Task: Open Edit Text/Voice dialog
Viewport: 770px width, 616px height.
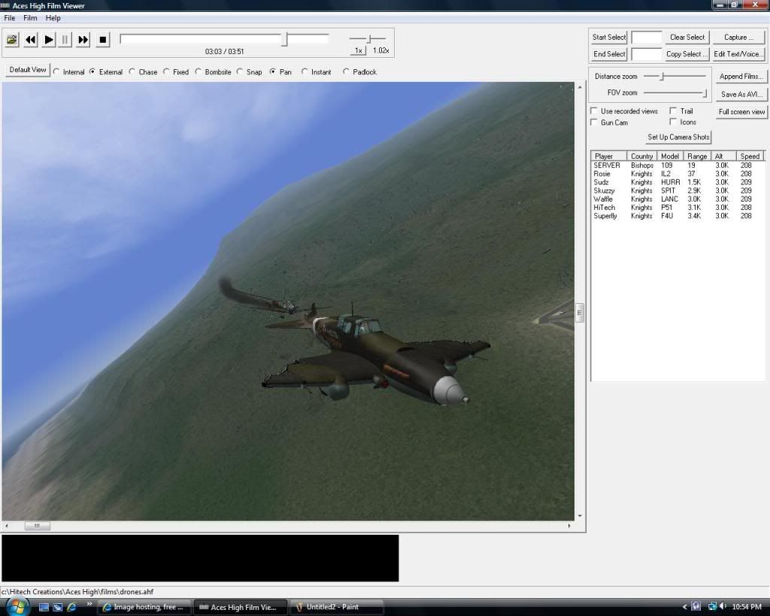Action: [x=738, y=54]
